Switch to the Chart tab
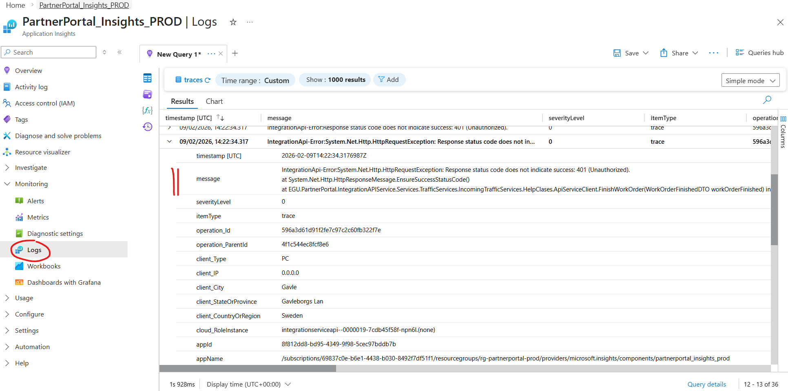 coord(214,101)
